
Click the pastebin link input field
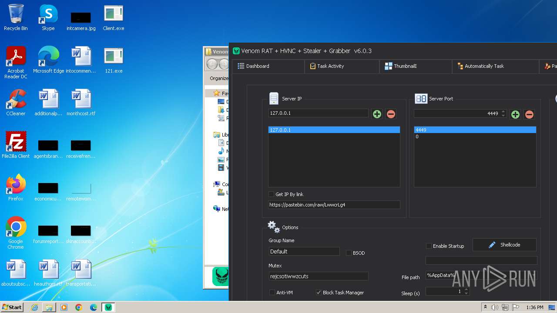pos(334,205)
